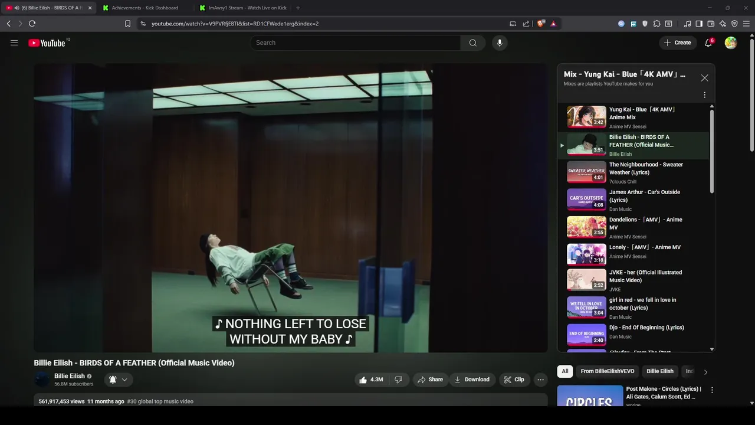755x425 pixels.
Task: Open the Billie Eilish channel name link
Action: [70, 376]
